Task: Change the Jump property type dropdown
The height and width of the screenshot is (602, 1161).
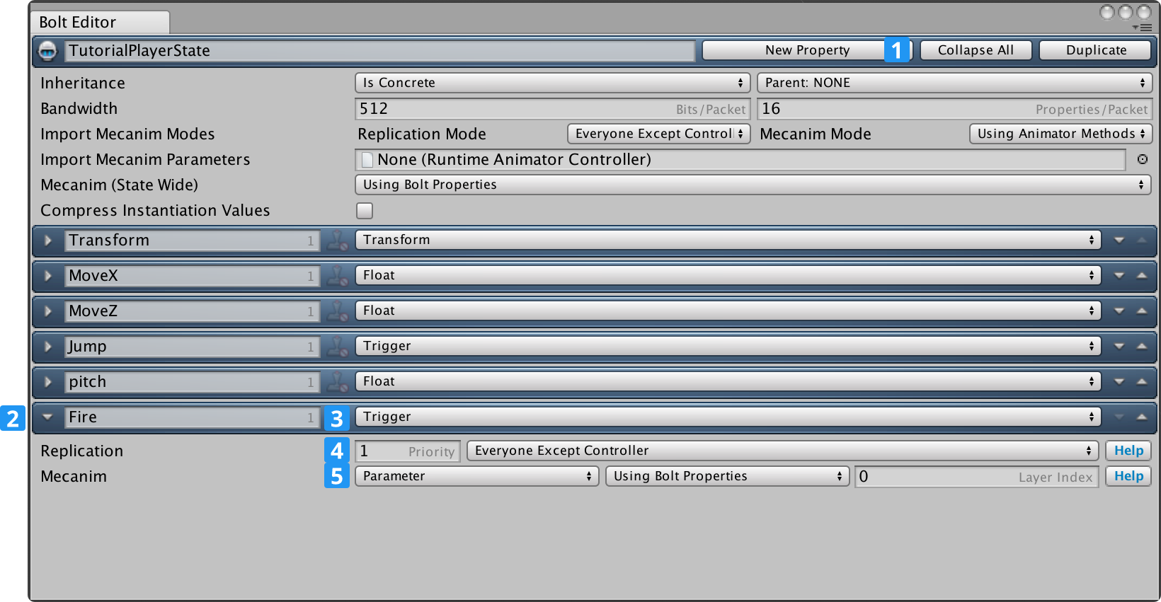Action: point(728,347)
